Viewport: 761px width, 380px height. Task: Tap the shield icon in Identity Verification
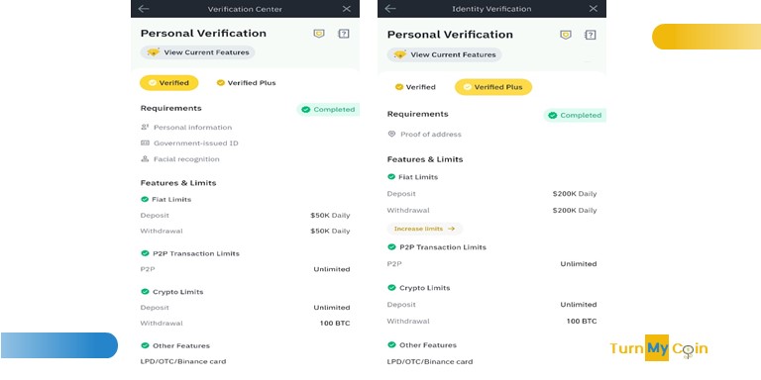[x=566, y=35]
